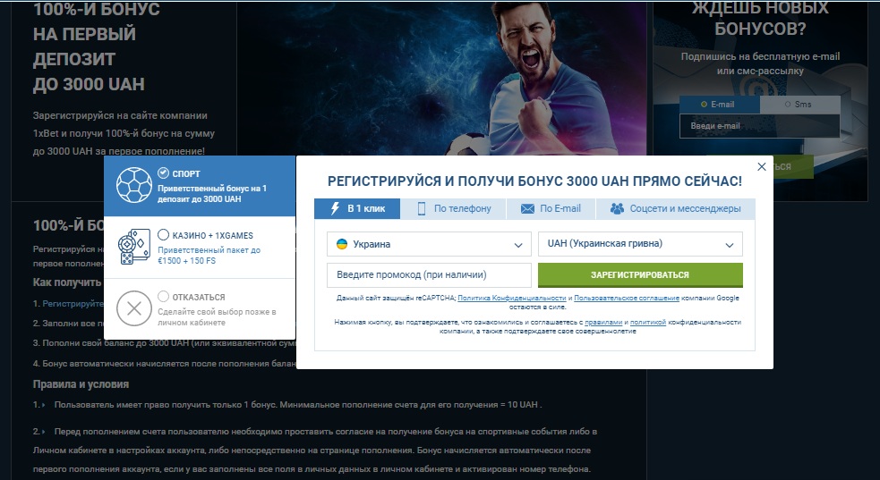This screenshot has height=480, width=880.
Task: Open the правилами link
Action: [603, 322]
